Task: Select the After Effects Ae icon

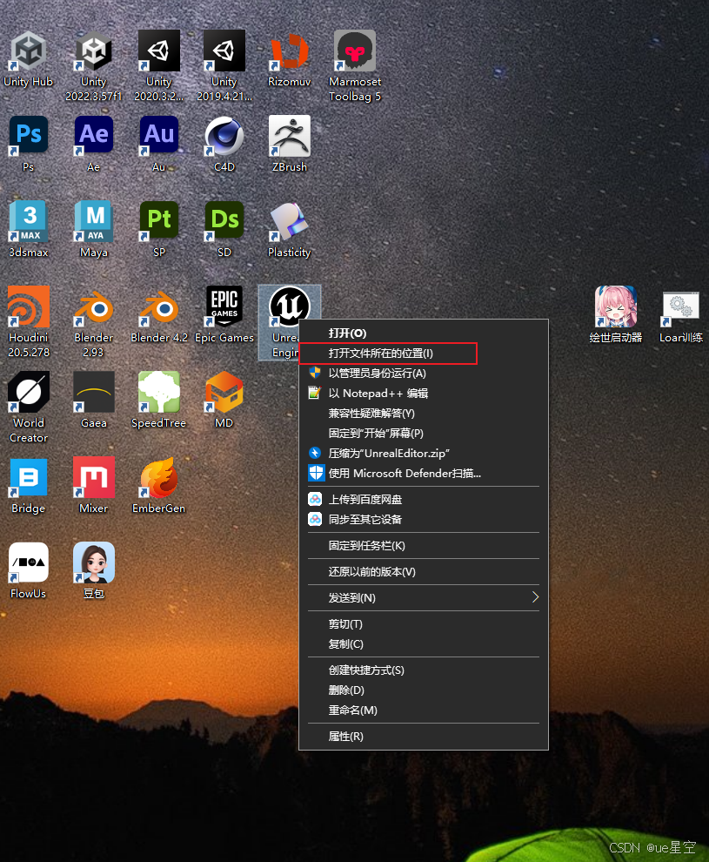Action: click(x=94, y=144)
